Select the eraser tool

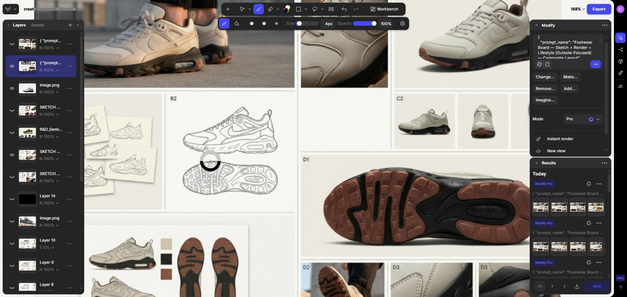270,9
